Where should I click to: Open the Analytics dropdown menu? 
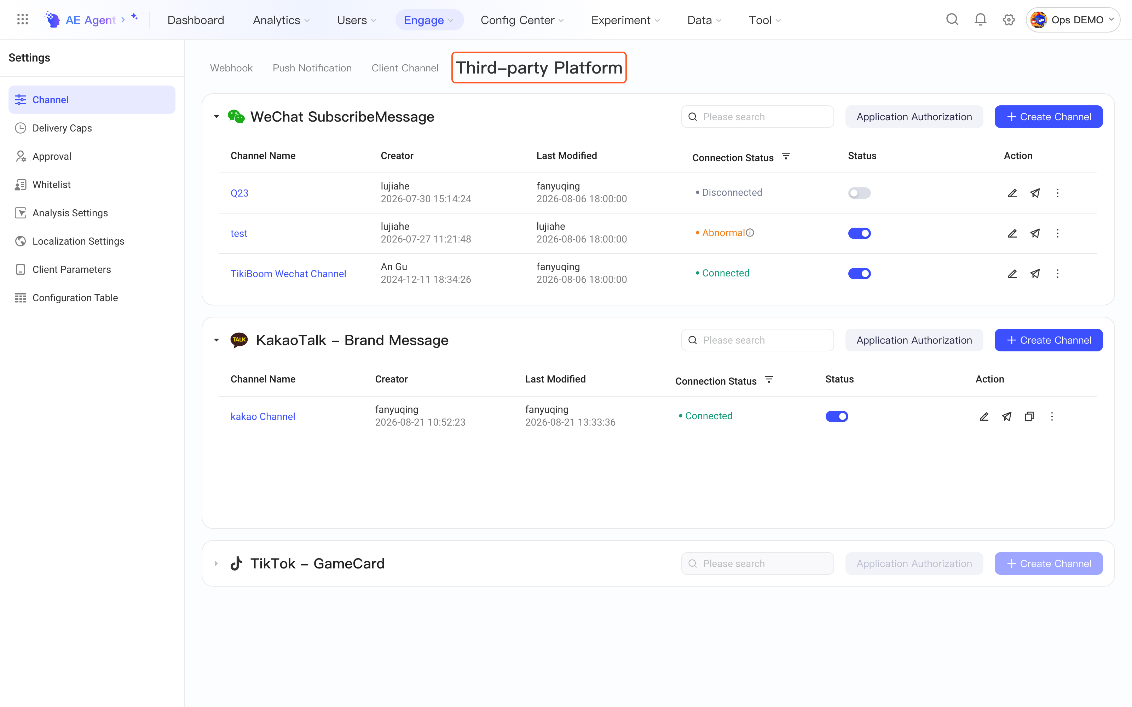(x=281, y=20)
